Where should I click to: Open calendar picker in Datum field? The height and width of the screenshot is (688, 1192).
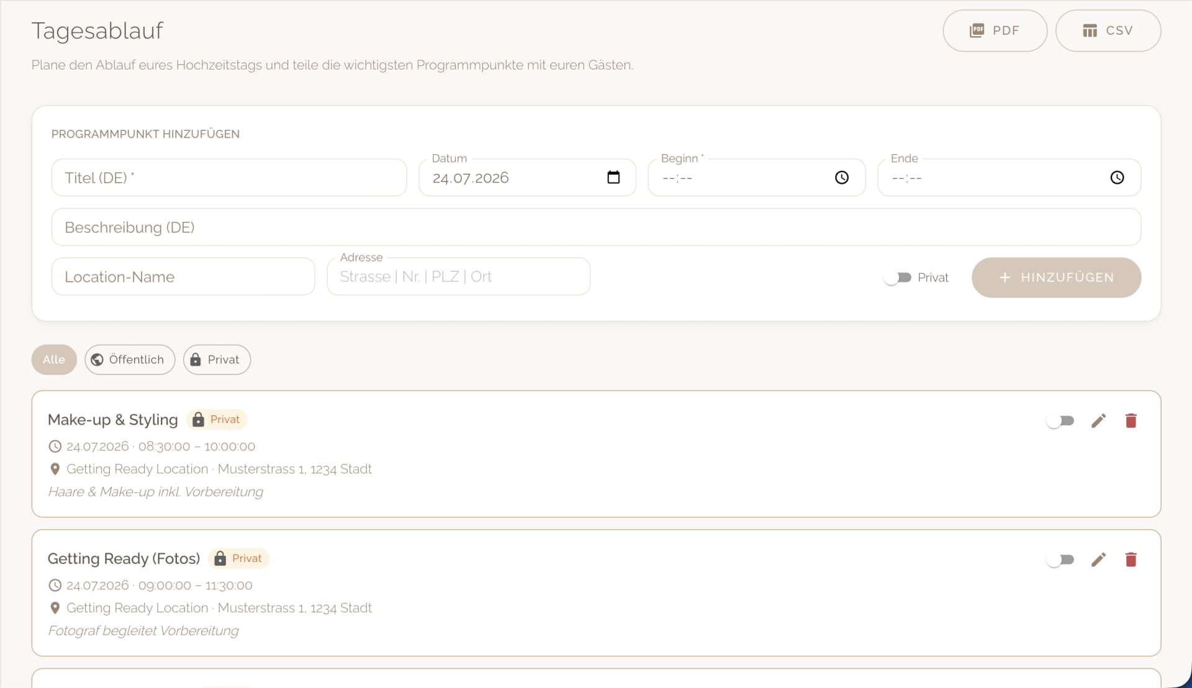(613, 178)
